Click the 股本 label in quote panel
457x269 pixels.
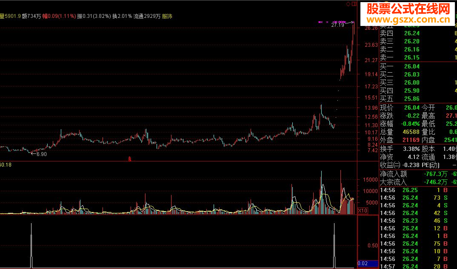pos(428,149)
